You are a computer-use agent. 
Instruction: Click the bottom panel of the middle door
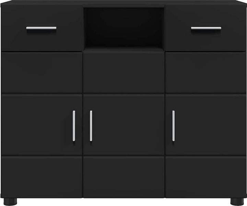click(124, 177)
